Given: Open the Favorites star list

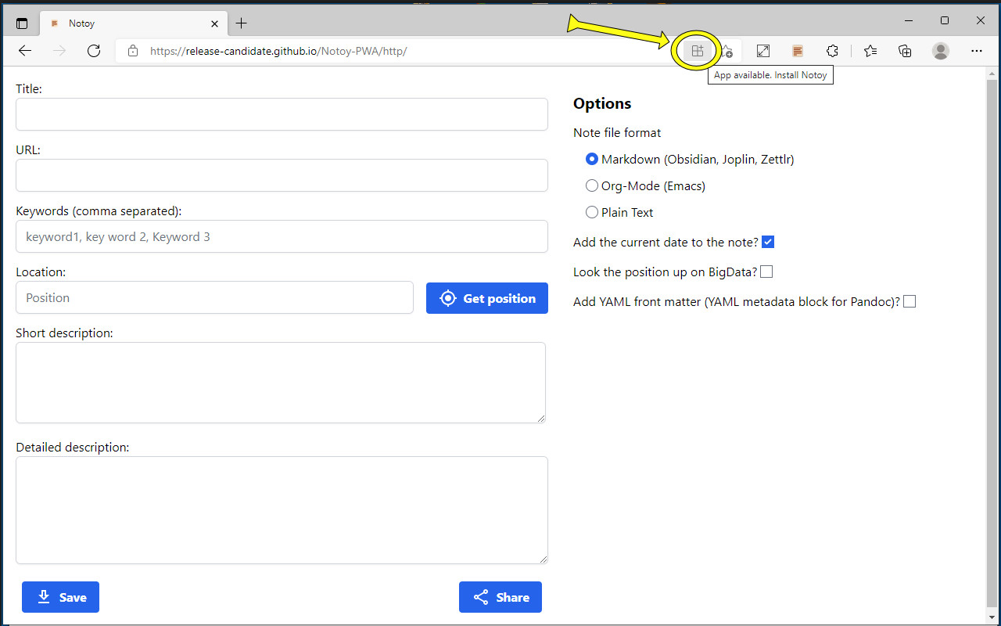Looking at the screenshot, I should tap(870, 51).
